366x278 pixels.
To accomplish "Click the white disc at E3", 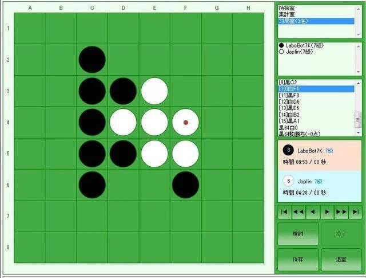I will (x=154, y=91).
